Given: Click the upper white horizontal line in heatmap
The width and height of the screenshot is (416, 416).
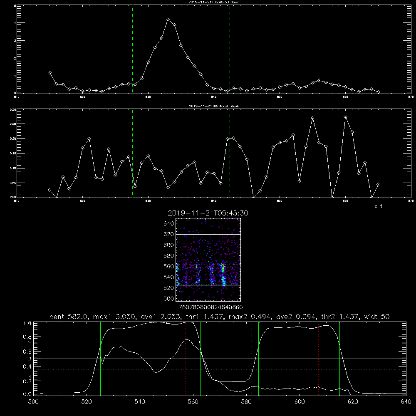Looking at the screenshot, I should click(208, 234).
